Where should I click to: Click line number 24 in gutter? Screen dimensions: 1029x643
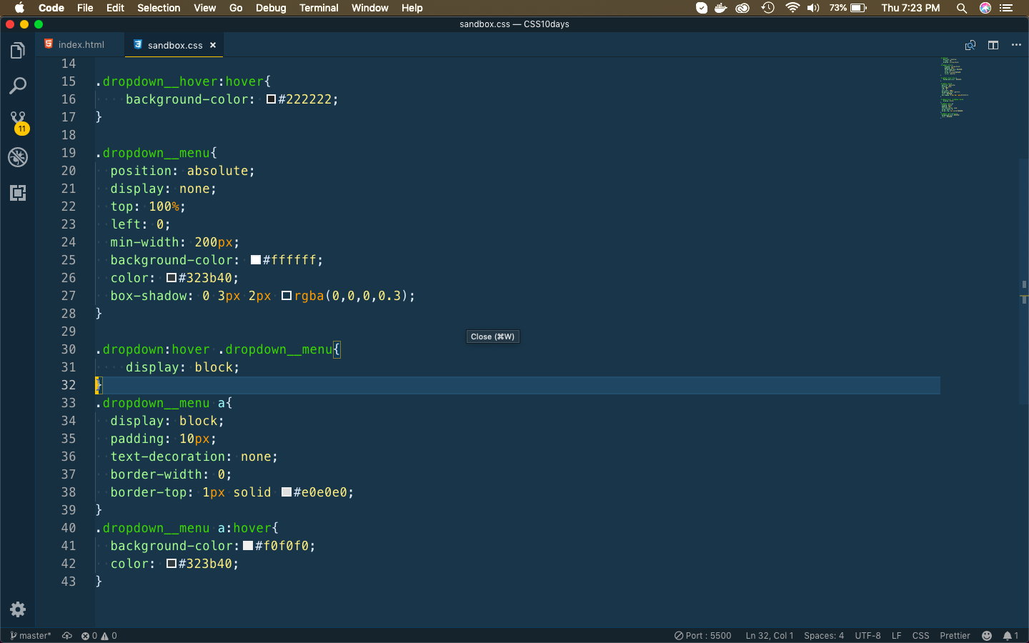(69, 242)
